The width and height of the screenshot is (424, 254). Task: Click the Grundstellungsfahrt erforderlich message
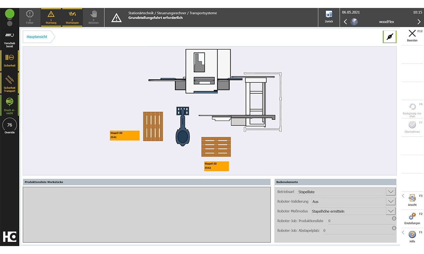tap(156, 18)
